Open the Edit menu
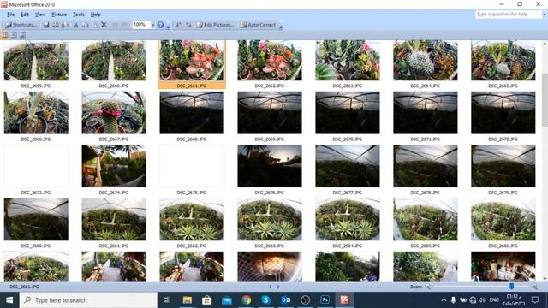Viewport: 548px width, 308px height. [x=25, y=15]
